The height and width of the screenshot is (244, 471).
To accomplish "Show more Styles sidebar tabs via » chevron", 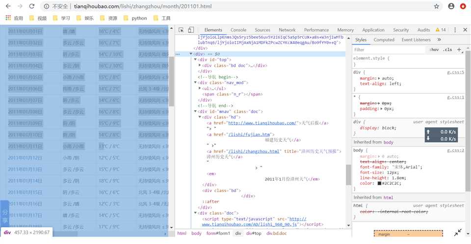I will coord(439,40).
